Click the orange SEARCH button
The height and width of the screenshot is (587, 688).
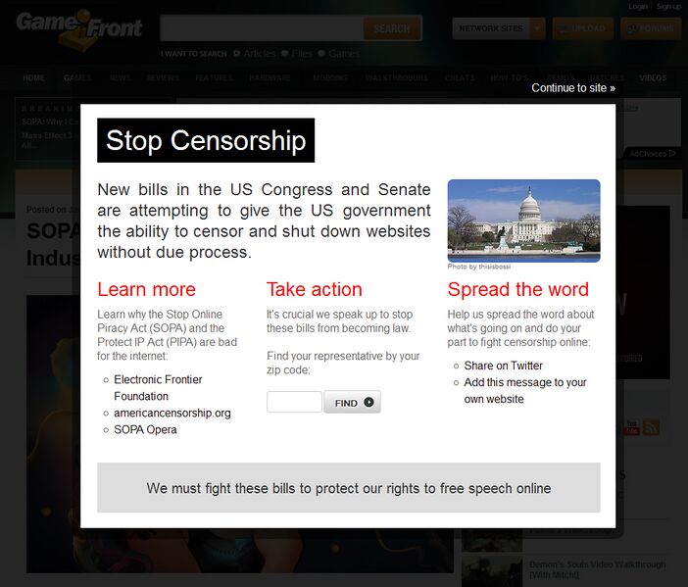pos(392,28)
